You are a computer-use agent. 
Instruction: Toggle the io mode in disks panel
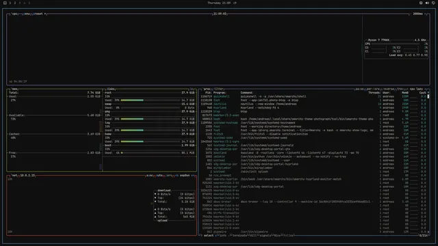coord(192,89)
